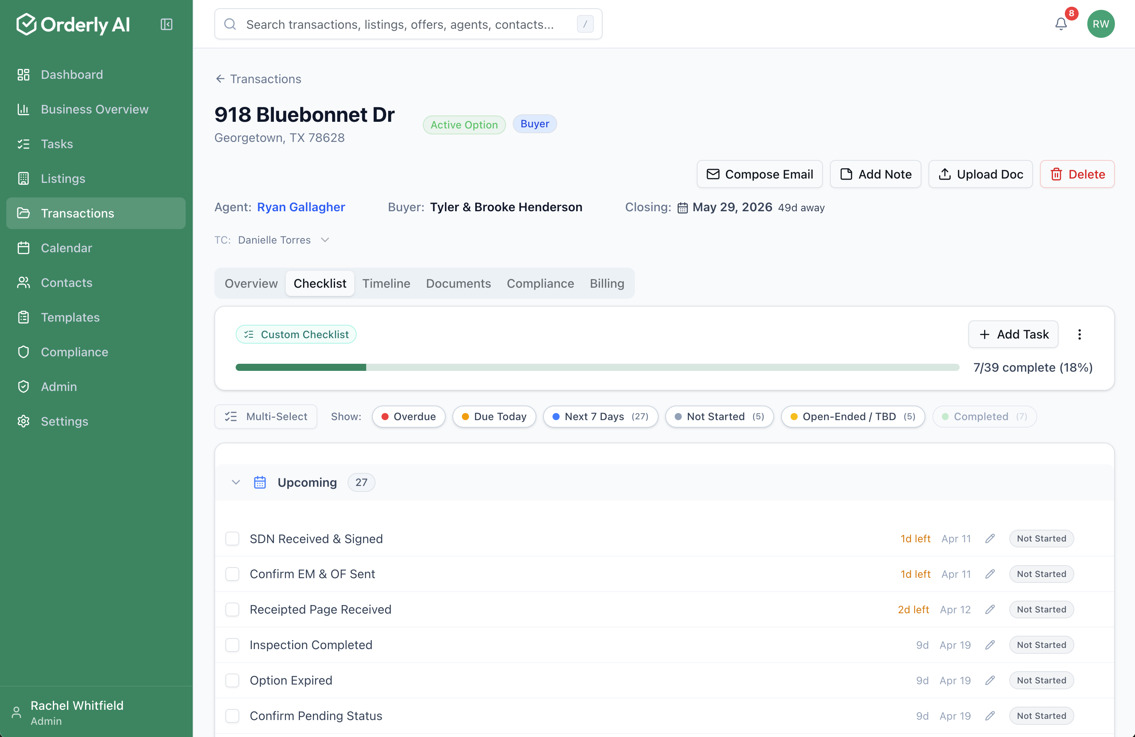Image resolution: width=1135 pixels, height=737 pixels.
Task: Toggle the Overdue filter chip
Action: click(408, 417)
